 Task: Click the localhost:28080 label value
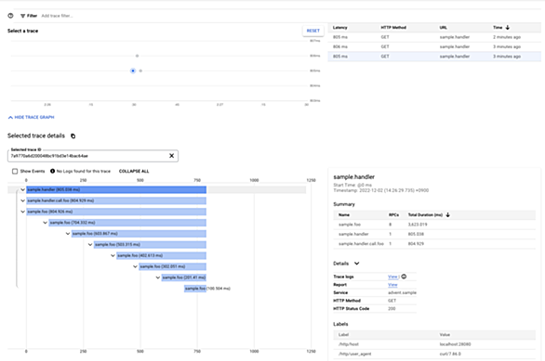455,344
